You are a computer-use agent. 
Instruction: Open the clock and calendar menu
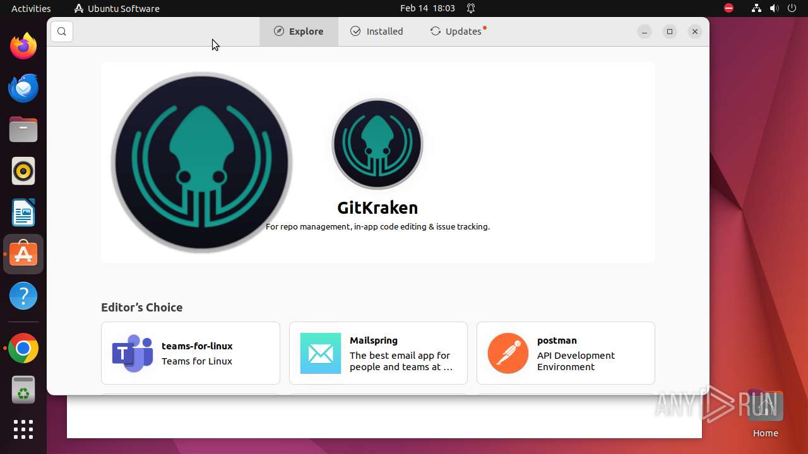click(427, 8)
